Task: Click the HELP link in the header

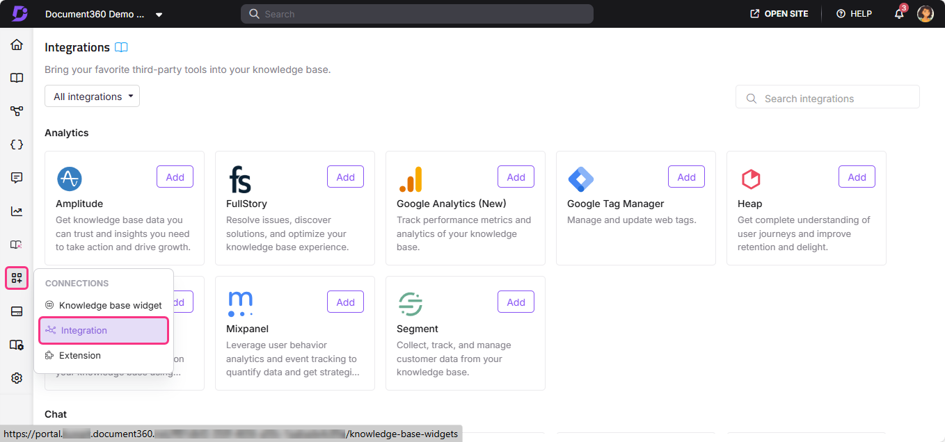Action: tap(854, 13)
